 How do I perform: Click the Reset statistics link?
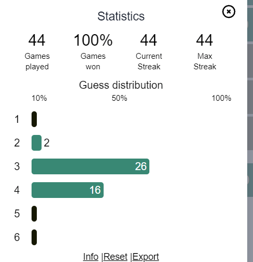point(115,257)
